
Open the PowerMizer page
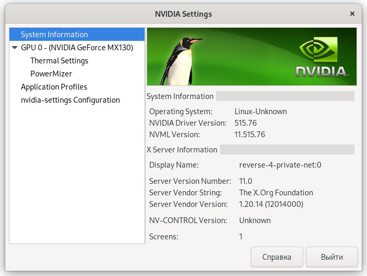[51, 74]
